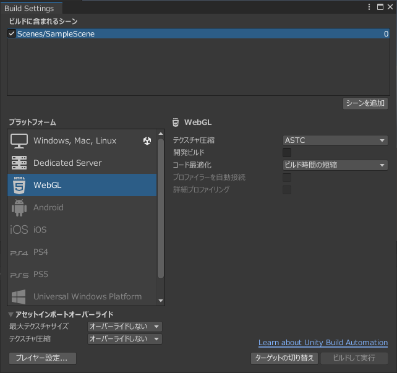This screenshot has height=373, width=397.
Task: Click the ターゲットの切り替え button
Action: [284, 358]
